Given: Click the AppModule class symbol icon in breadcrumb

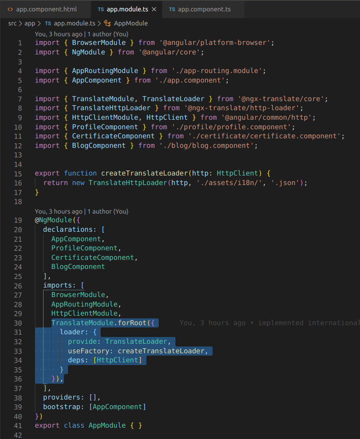Looking at the screenshot, I should [x=107, y=23].
